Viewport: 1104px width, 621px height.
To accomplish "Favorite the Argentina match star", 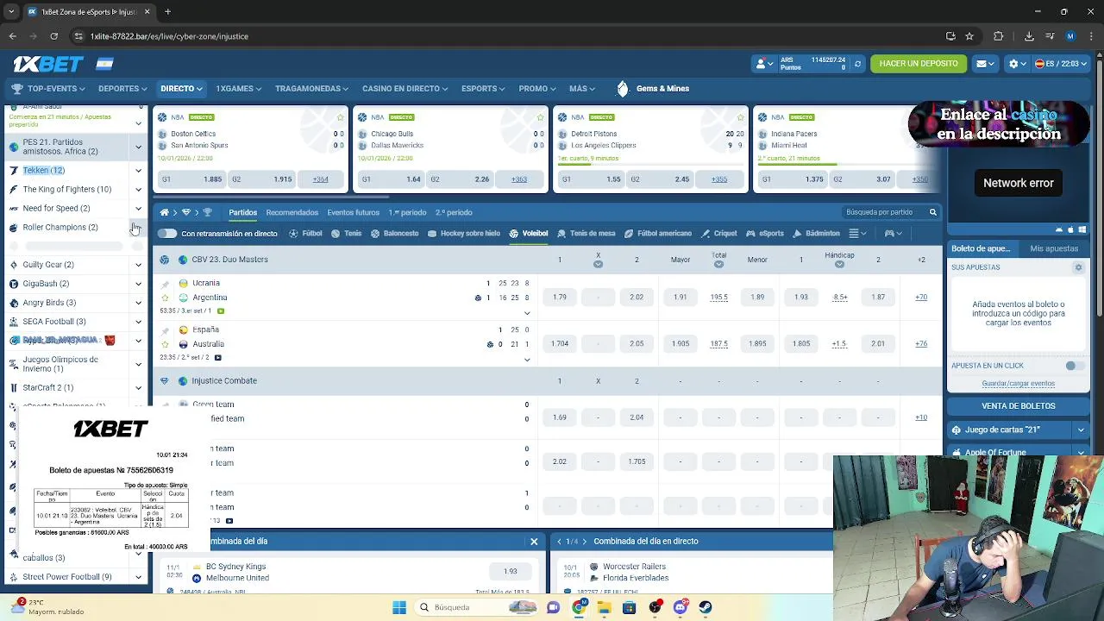I will [x=164, y=298].
